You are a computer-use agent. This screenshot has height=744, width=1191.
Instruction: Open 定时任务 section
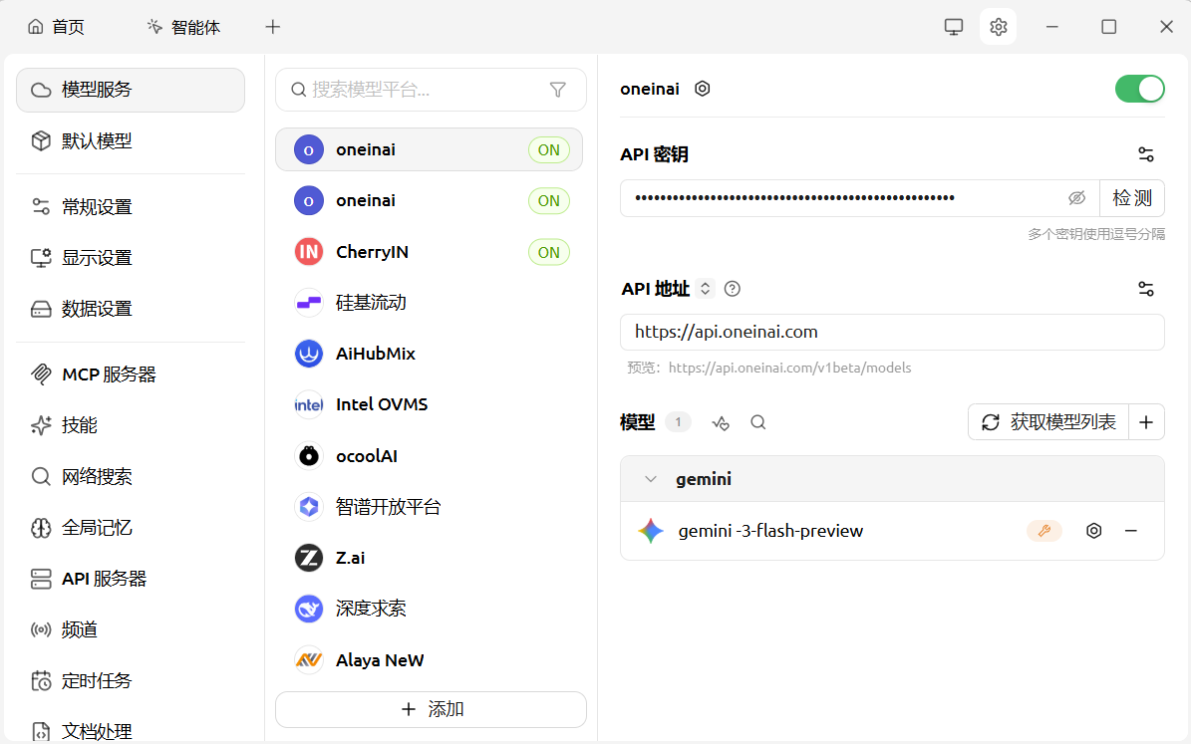click(131, 681)
